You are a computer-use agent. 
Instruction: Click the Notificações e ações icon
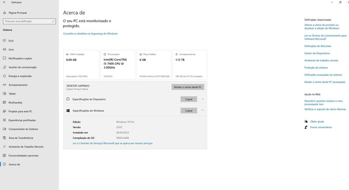click(x=5, y=58)
